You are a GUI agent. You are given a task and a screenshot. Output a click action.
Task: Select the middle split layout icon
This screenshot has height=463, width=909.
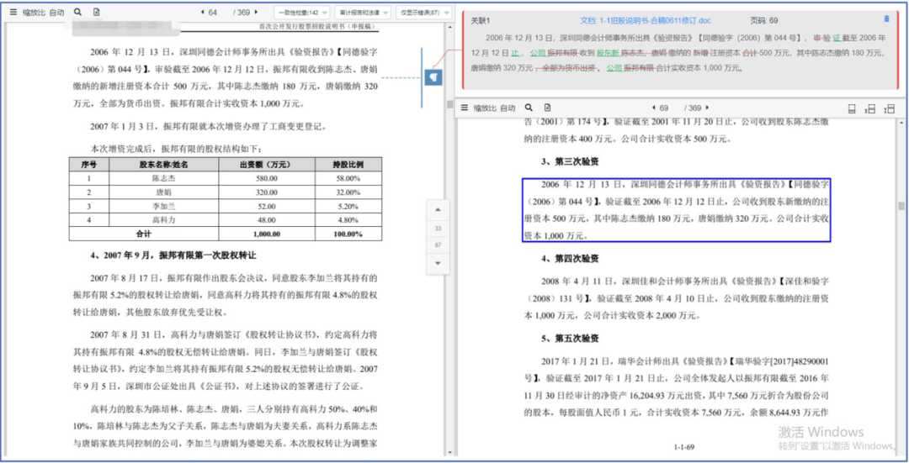[869, 108]
